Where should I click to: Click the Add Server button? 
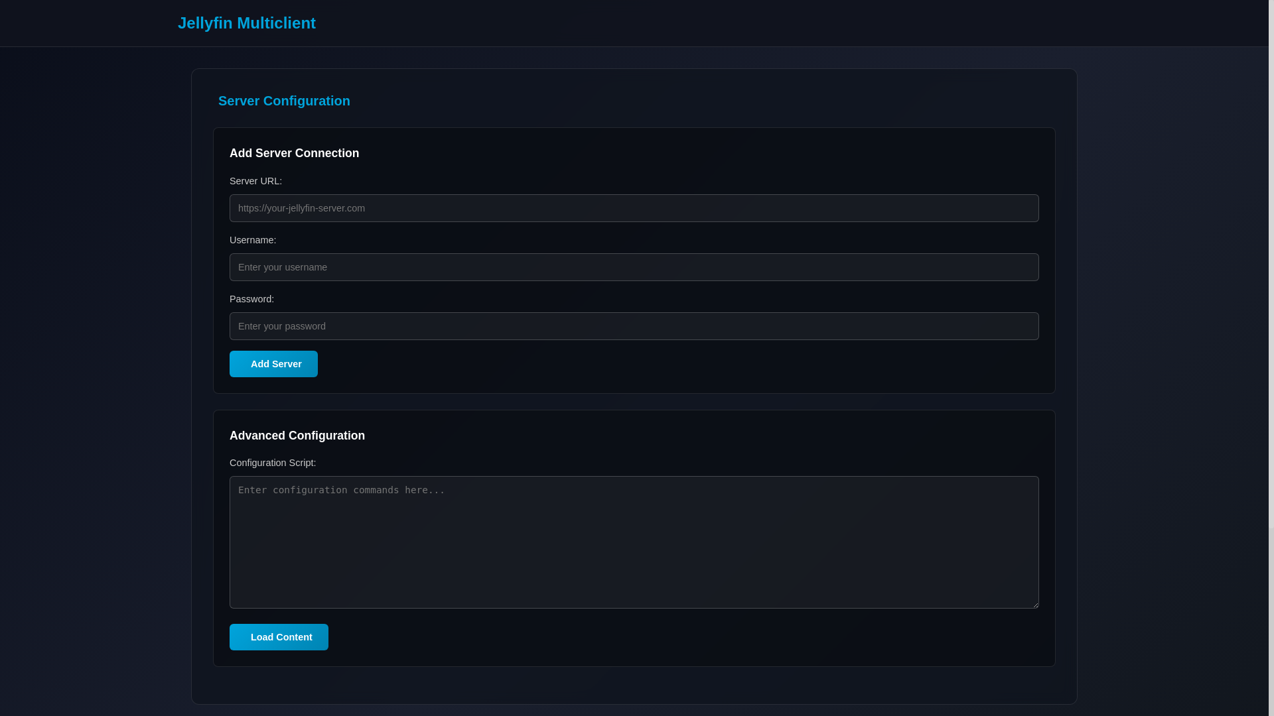[x=273, y=364]
